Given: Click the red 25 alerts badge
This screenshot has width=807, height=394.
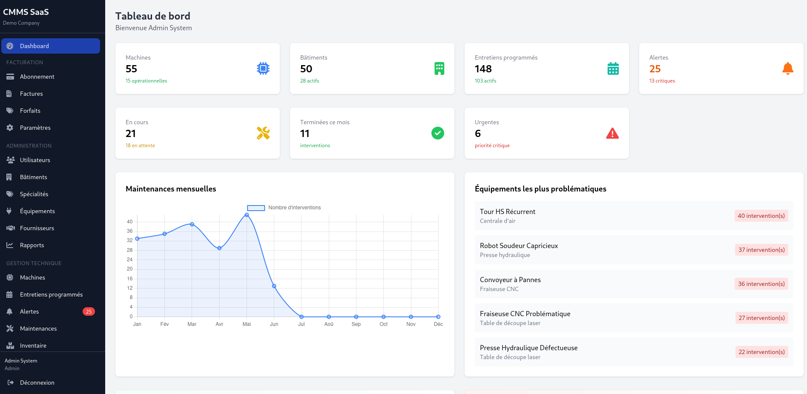Looking at the screenshot, I should click(89, 311).
